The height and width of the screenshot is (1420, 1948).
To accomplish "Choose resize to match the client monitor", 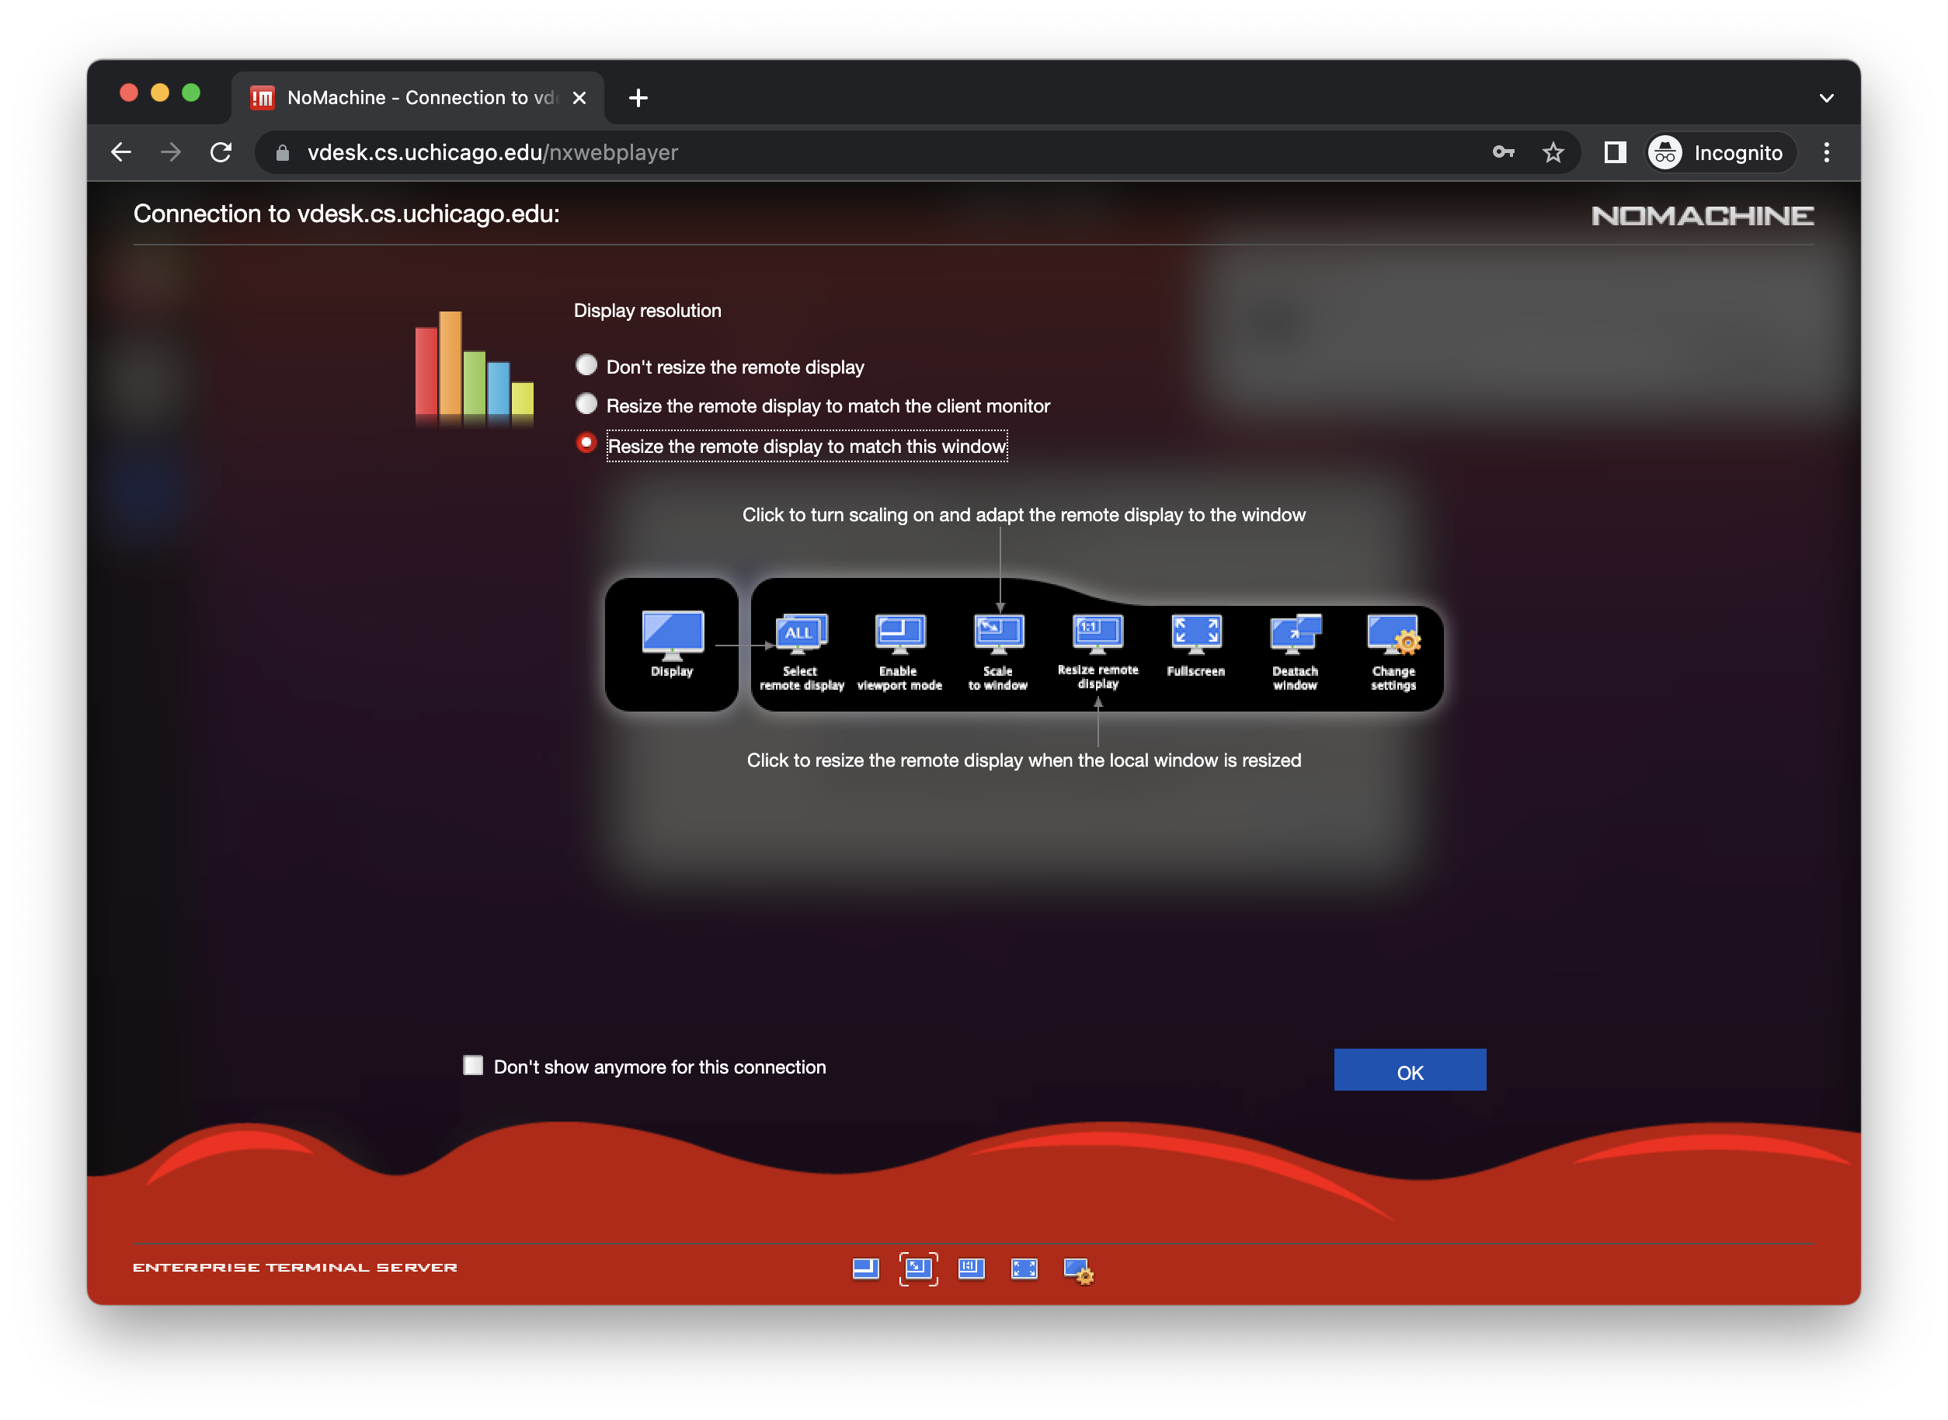I will [586, 404].
